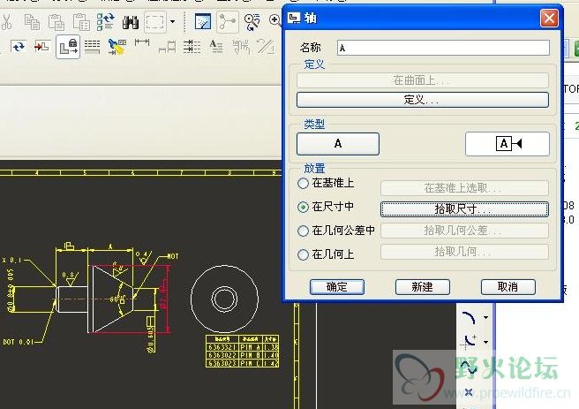This screenshot has height=409, width=579.
Task: Click the diagonal slash note icon
Action: click(x=266, y=47)
